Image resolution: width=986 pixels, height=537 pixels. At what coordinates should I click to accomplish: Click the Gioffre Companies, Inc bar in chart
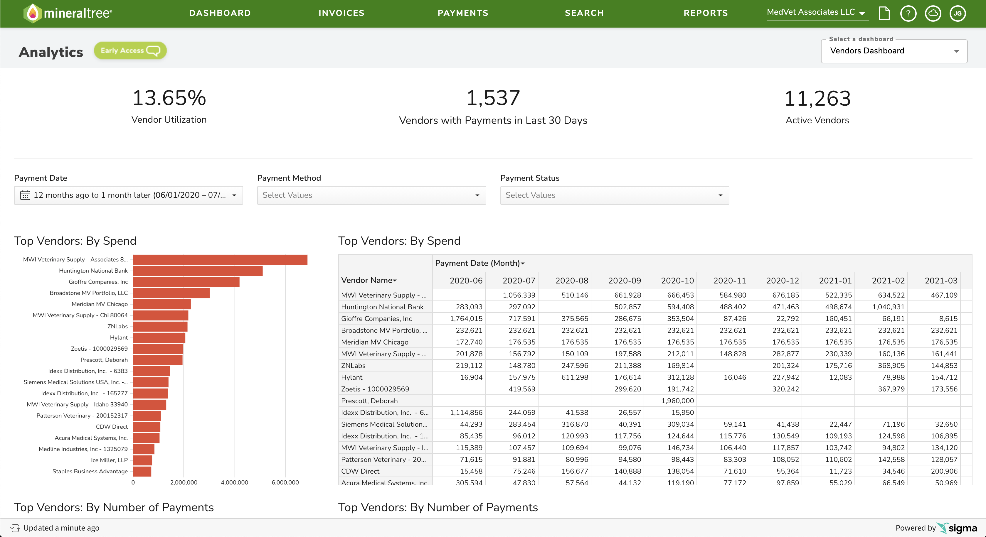(186, 282)
